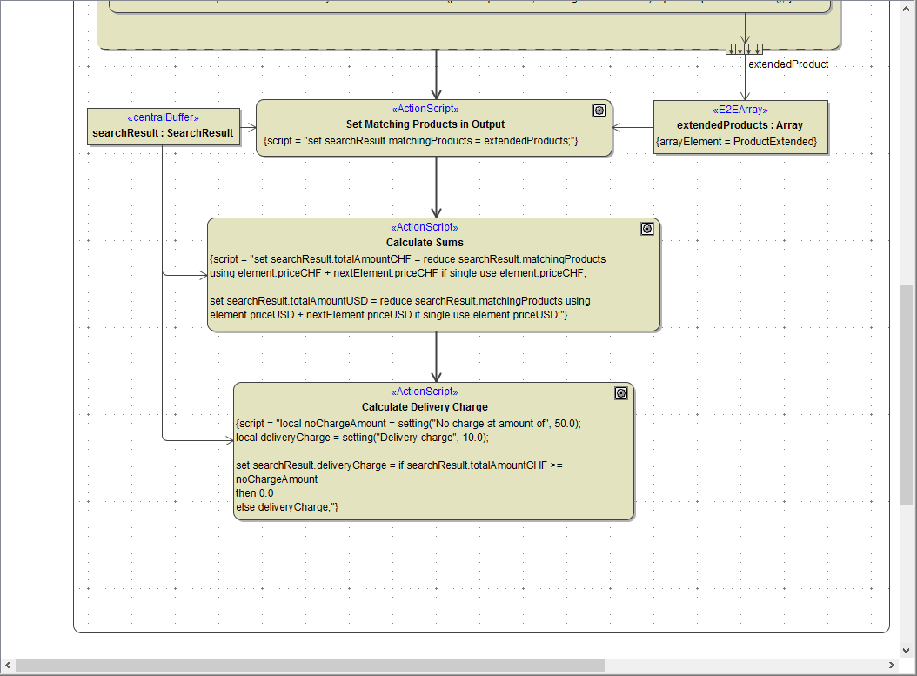
Task: Click the left arrow of the horizontal scrollbar
Action: [7, 664]
